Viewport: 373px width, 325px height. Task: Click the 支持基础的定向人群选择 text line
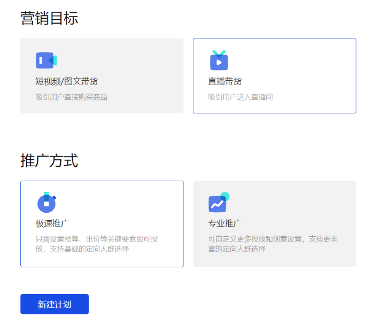point(88,249)
